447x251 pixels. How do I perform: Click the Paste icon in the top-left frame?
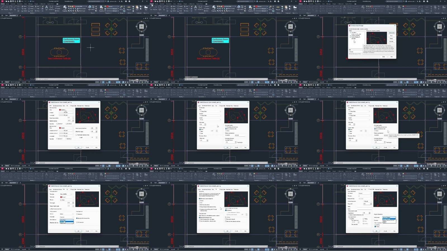(x=137, y=8)
